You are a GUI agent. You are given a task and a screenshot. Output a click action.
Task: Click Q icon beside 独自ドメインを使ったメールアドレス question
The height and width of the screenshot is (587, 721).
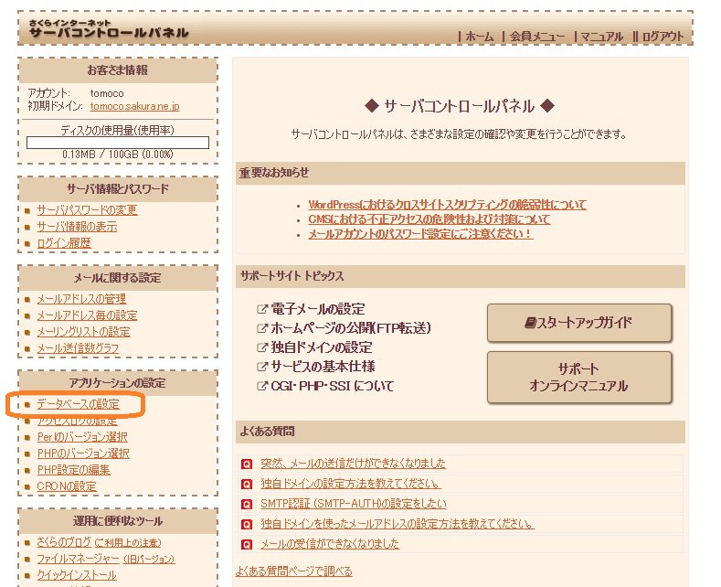coord(247,525)
